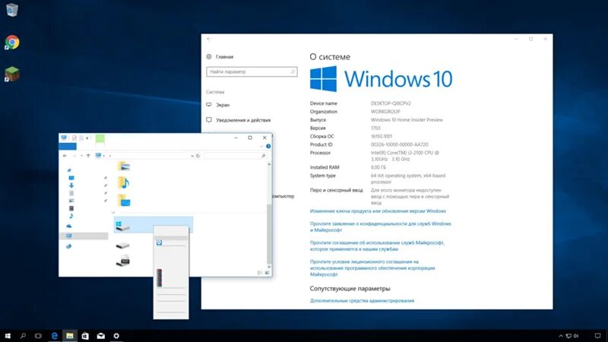Select Downloads arrow in navigation pane

click(71, 185)
